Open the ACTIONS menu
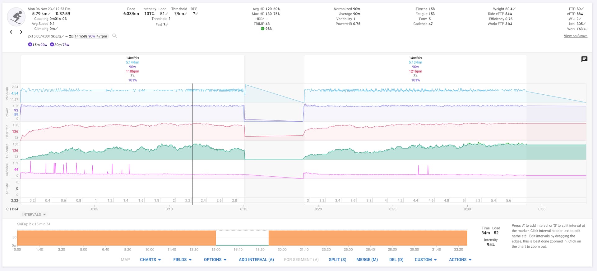The height and width of the screenshot is (271, 597). pyautogui.click(x=460, y=260)
